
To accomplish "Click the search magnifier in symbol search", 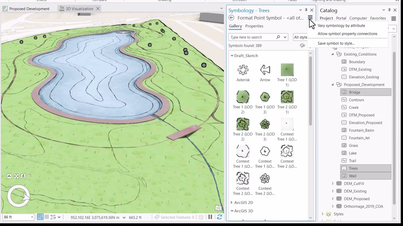I will (278, 37).
